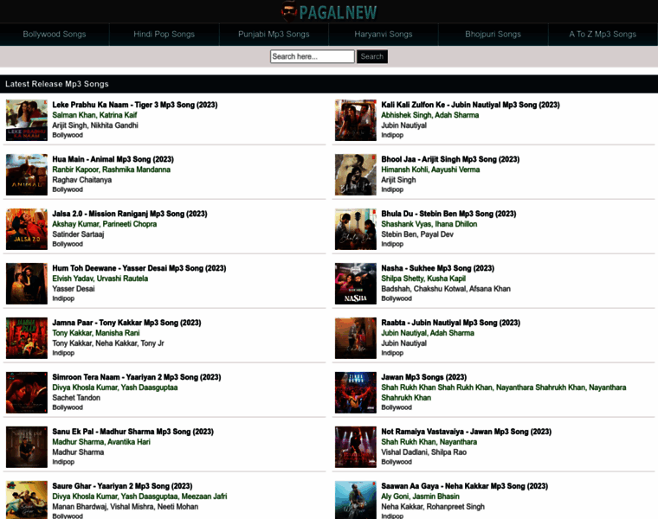Open 'Hum Toh Deewane - Yasser Desai' link
This screenshot has height=519, width=658.
(x=139, y=268)
